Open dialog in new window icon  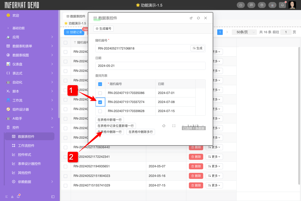[191, 18]
